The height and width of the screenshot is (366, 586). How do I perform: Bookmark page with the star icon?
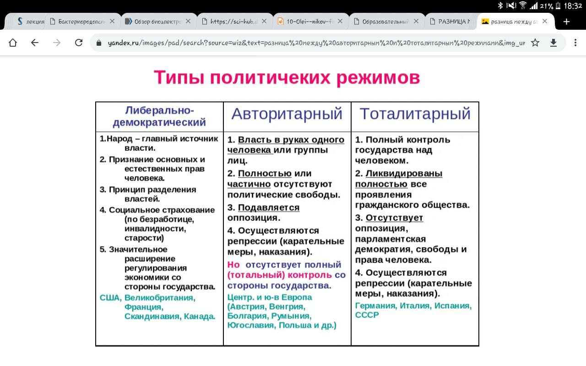(535, 43)
